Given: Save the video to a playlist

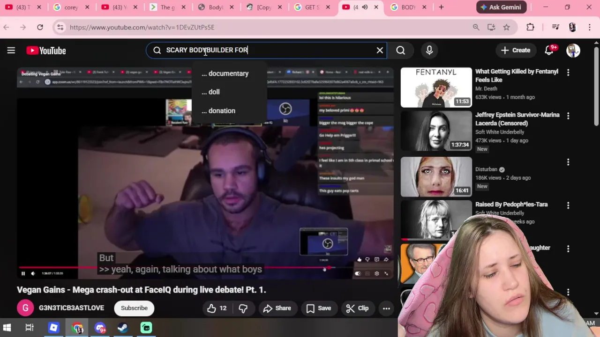Looking at the screenshot, I should point(319,308).
